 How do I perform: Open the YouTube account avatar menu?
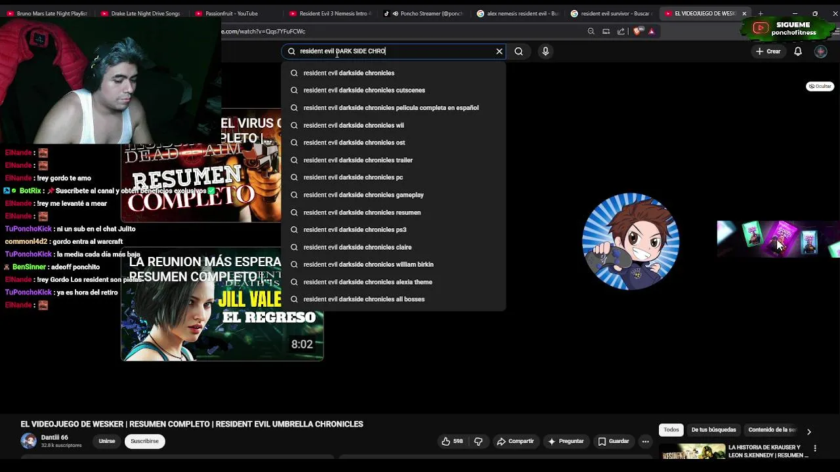[x=821, y=51]
